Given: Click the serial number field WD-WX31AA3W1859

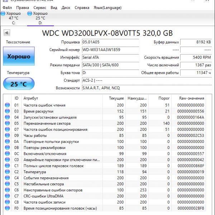Looking at the screenshot, I should (110, 50).
